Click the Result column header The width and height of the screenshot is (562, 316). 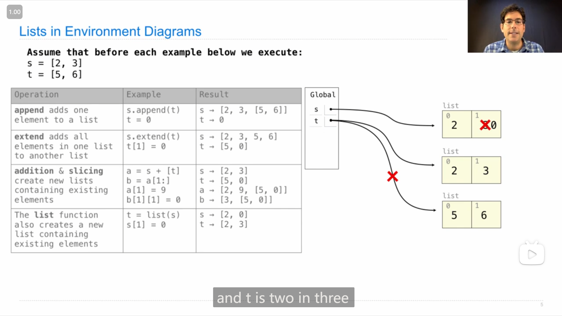249,94
